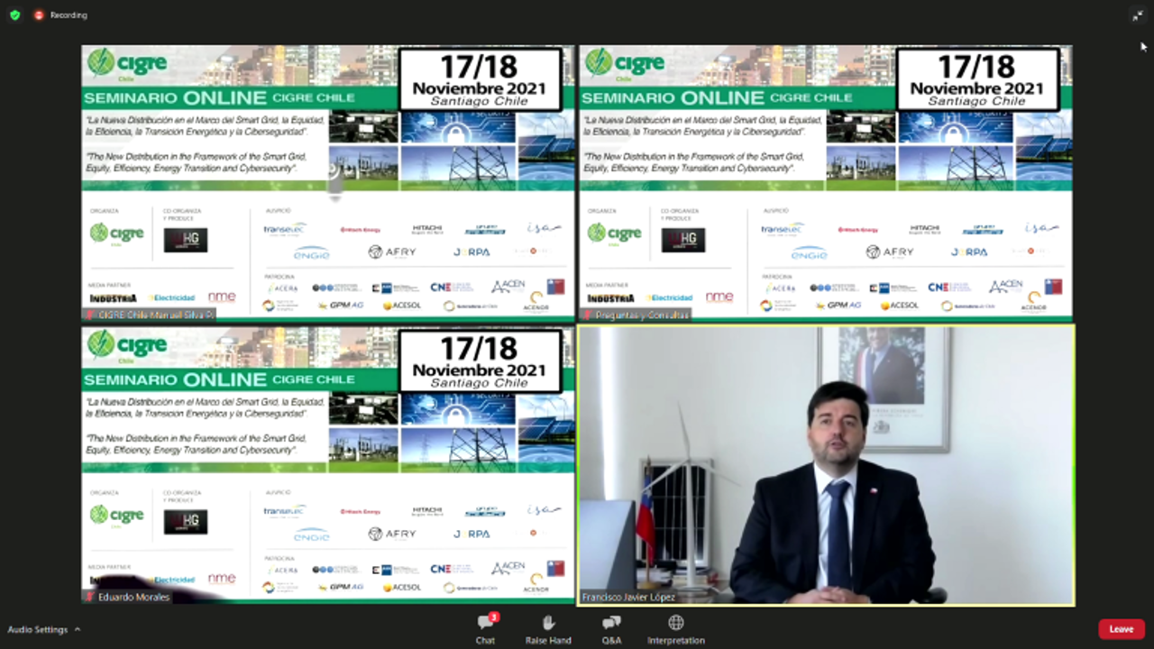Click the Preguntas y Consultas name label
The width and height of the screenshot is (1154, 649).
tap(641, 315)
